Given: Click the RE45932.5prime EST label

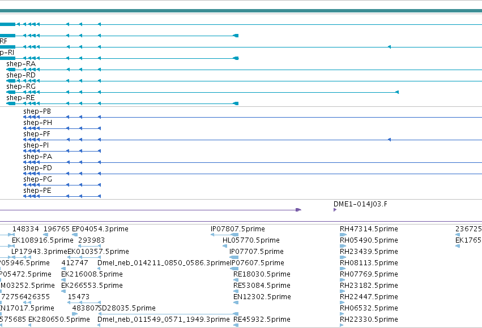Looking at the screenshot, I should click(262, 320).
